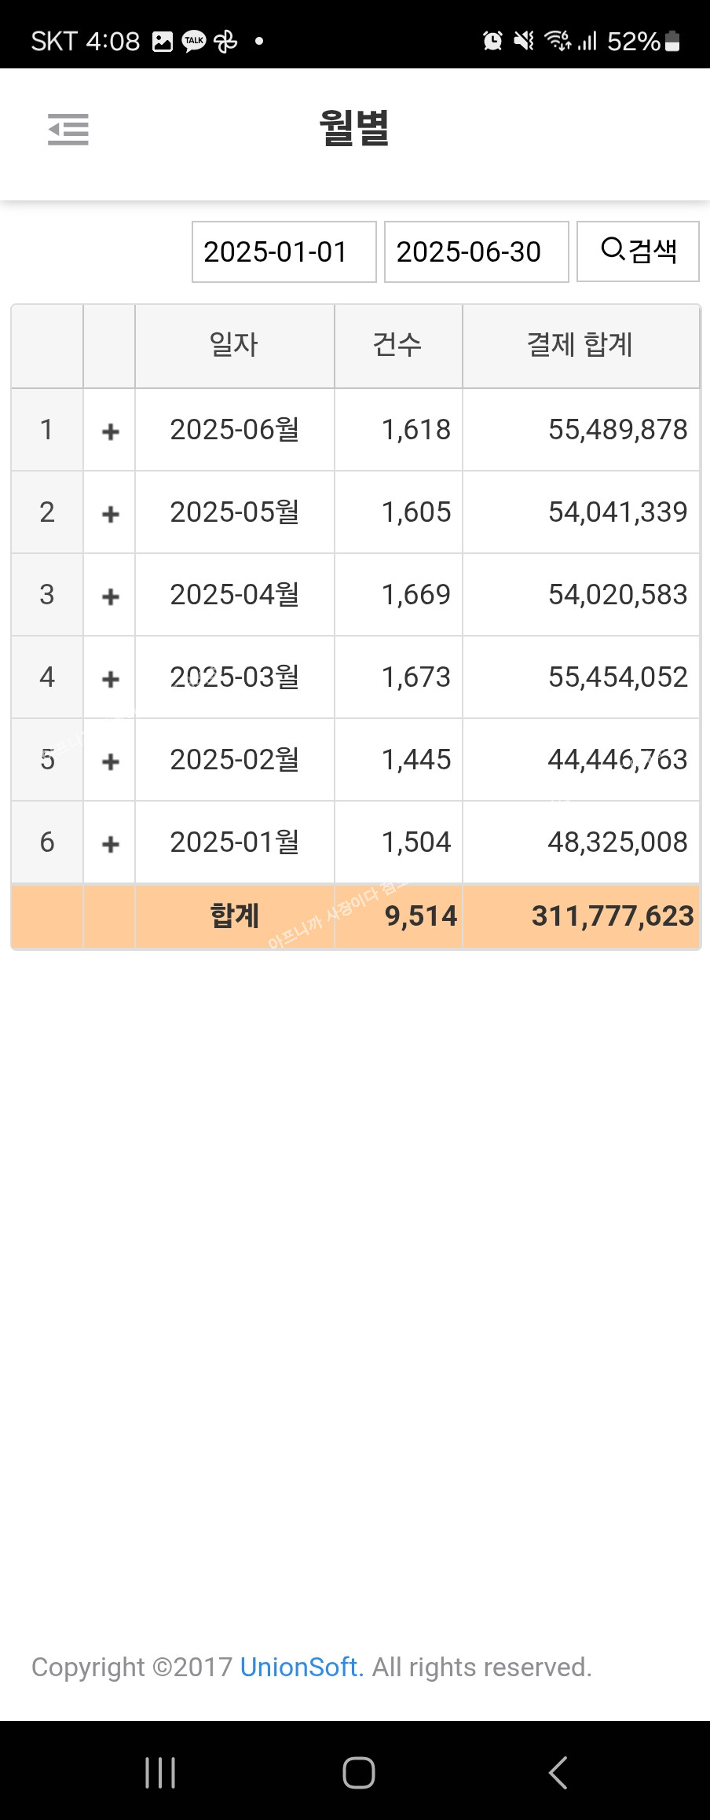Sort by the 일자 column header
This screenshot has width=710, height=1820.
coord(234,345)
